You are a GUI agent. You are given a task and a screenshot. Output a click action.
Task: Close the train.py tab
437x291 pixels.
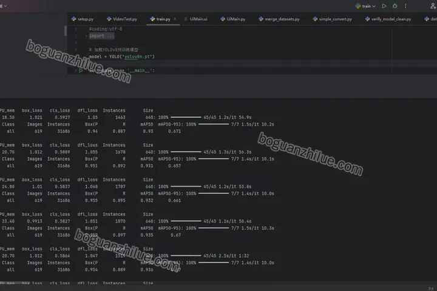pos(175,19)
